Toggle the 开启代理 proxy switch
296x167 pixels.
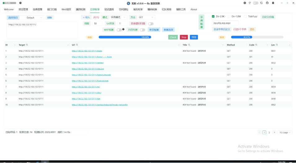point(142,30)
